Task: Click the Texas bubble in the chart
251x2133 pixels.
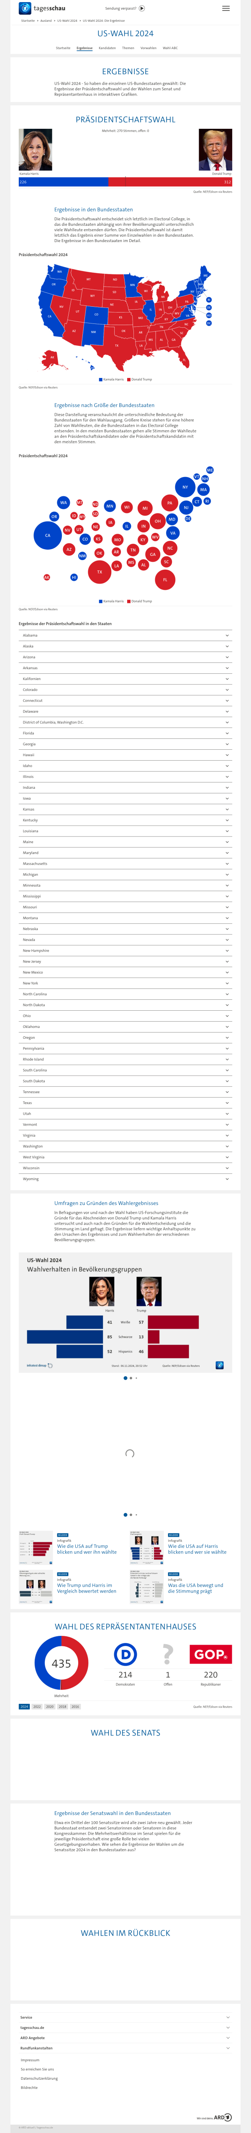Action: [100, 571]
